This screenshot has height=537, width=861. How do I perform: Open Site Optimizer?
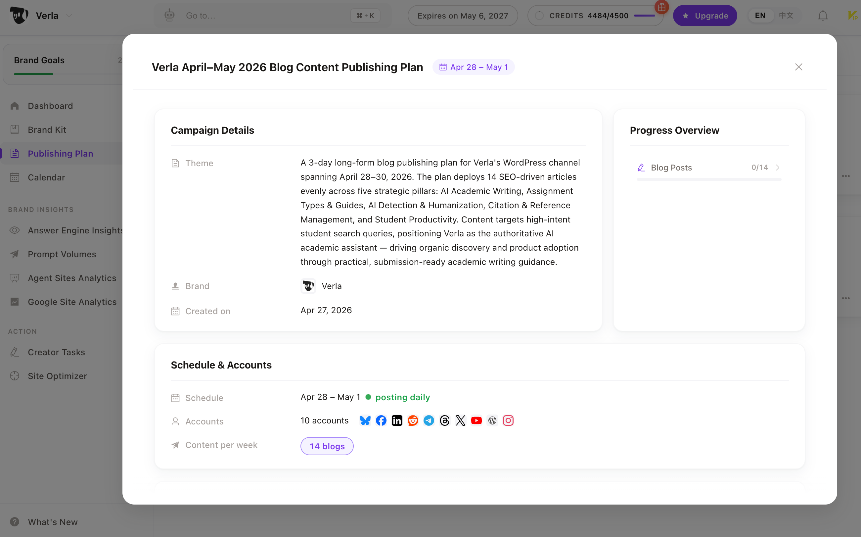click(x=57, y=376)
